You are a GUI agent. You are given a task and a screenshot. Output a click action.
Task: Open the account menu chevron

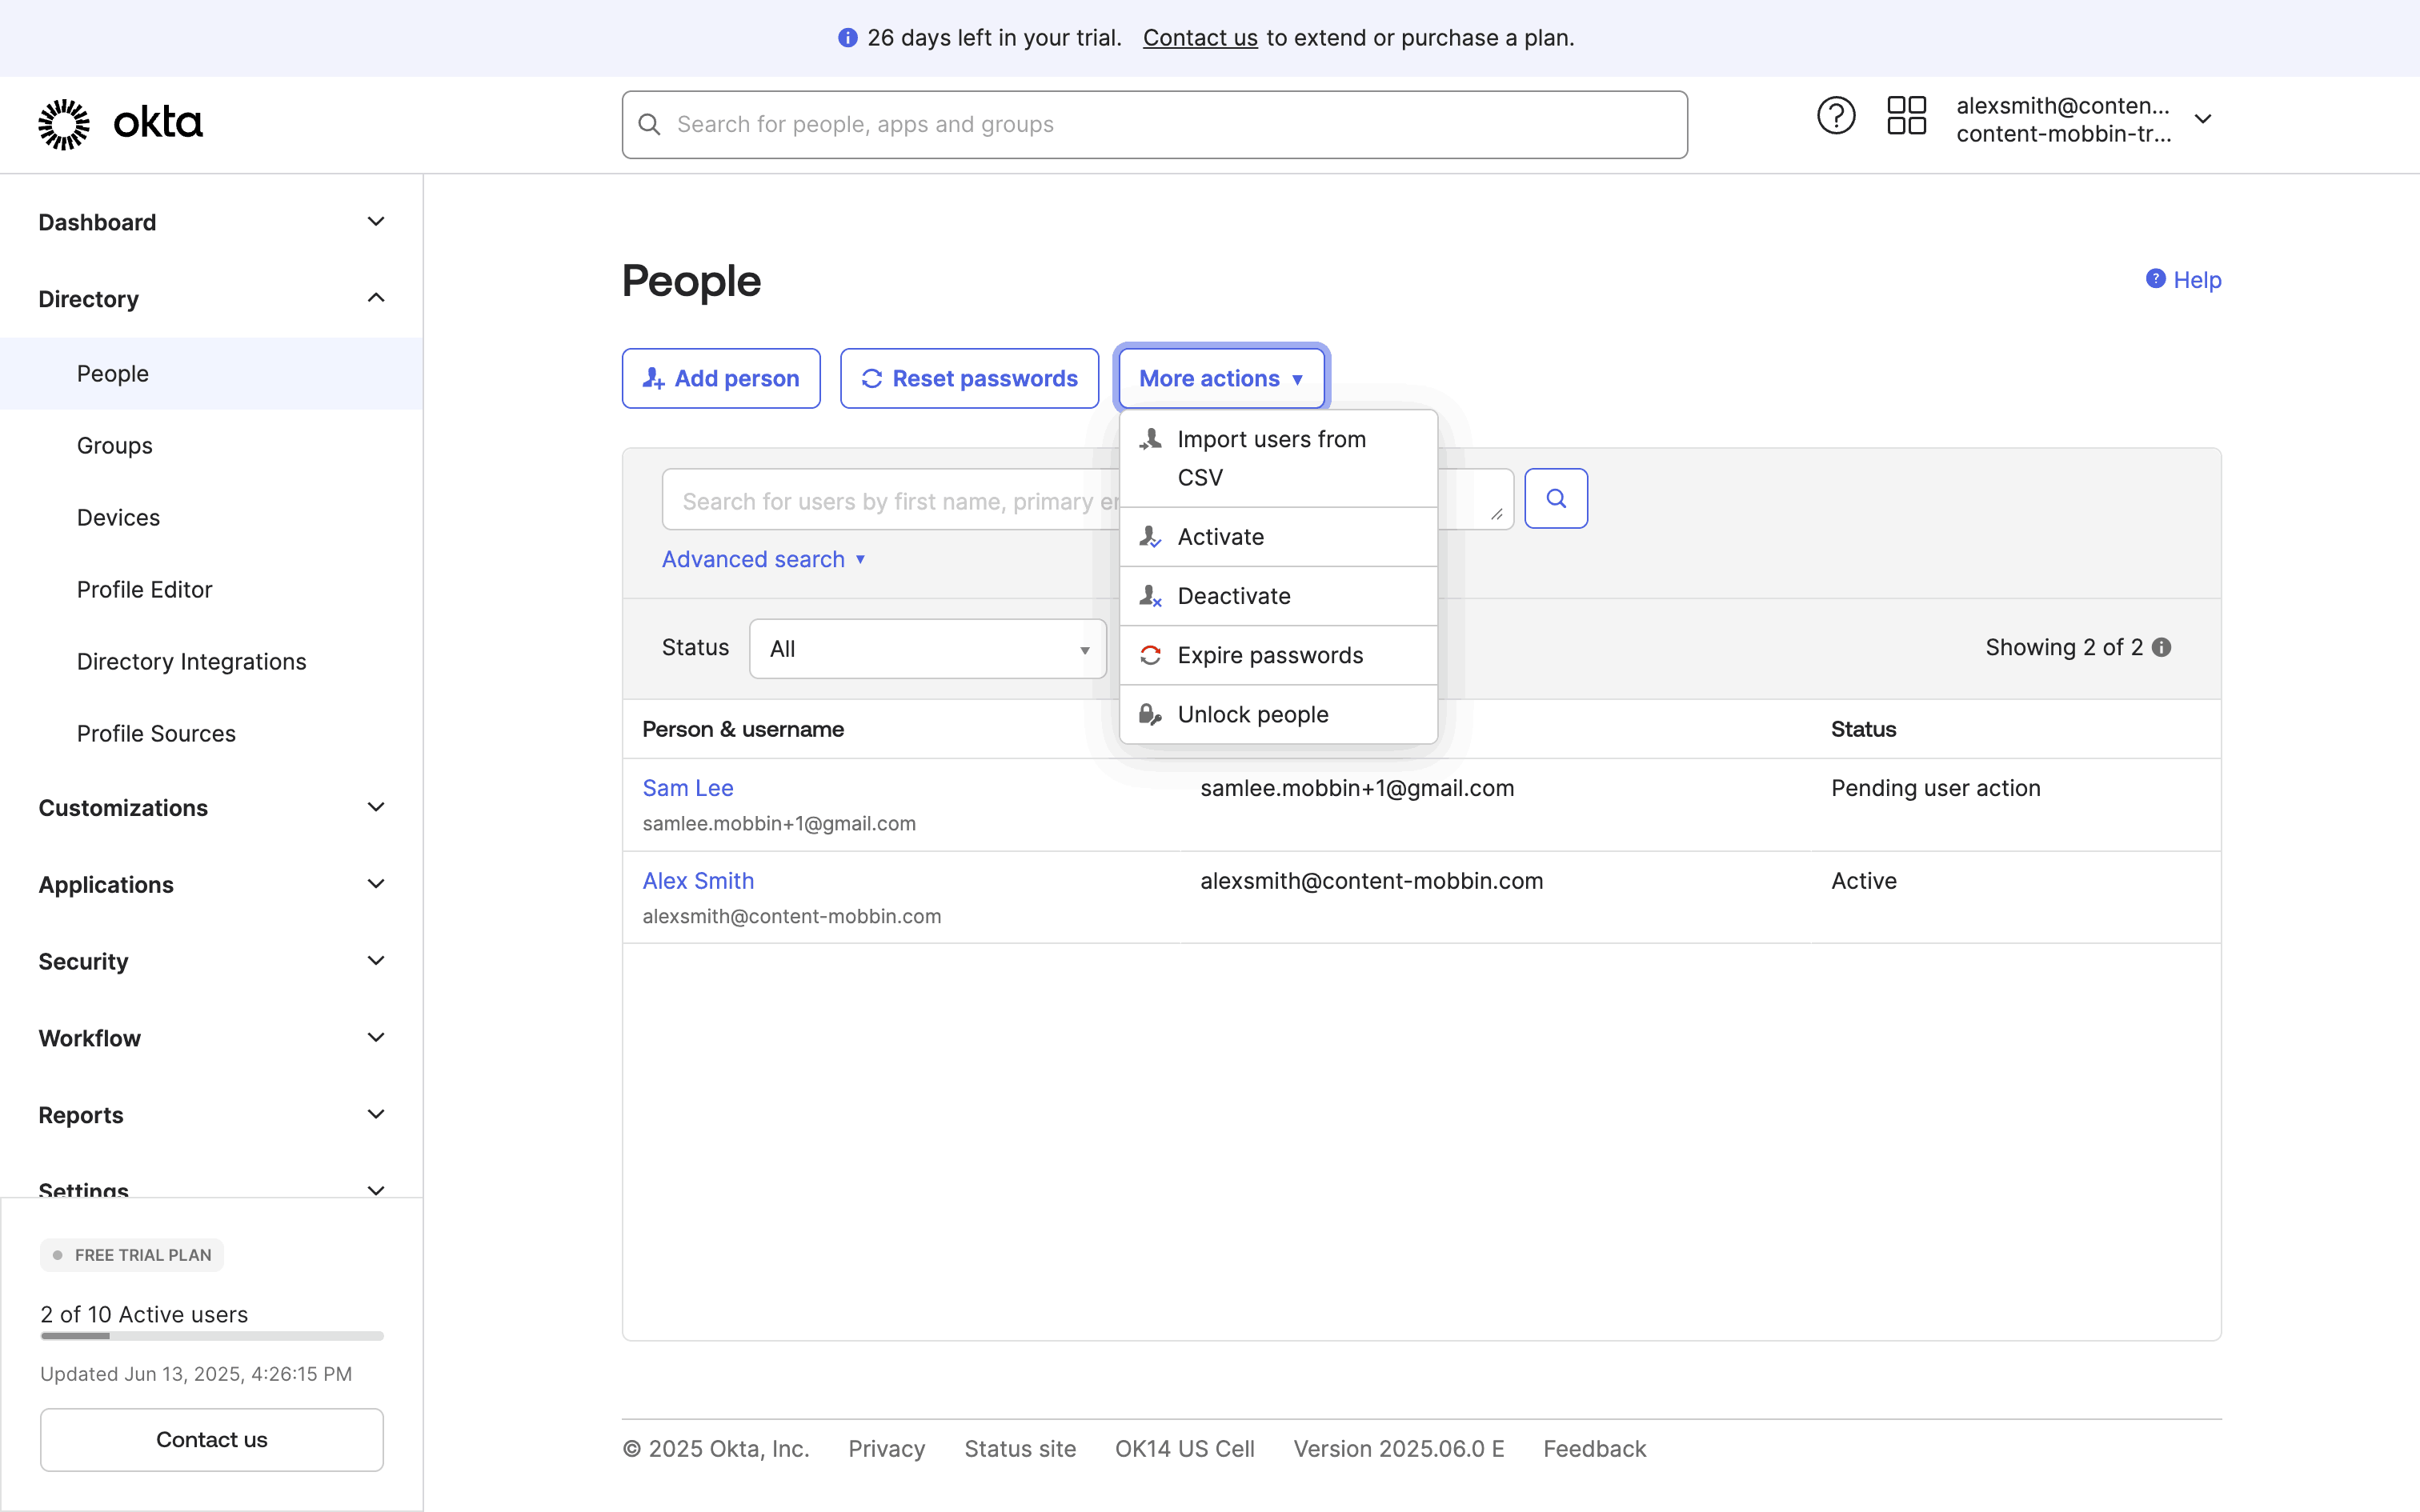2203,119
